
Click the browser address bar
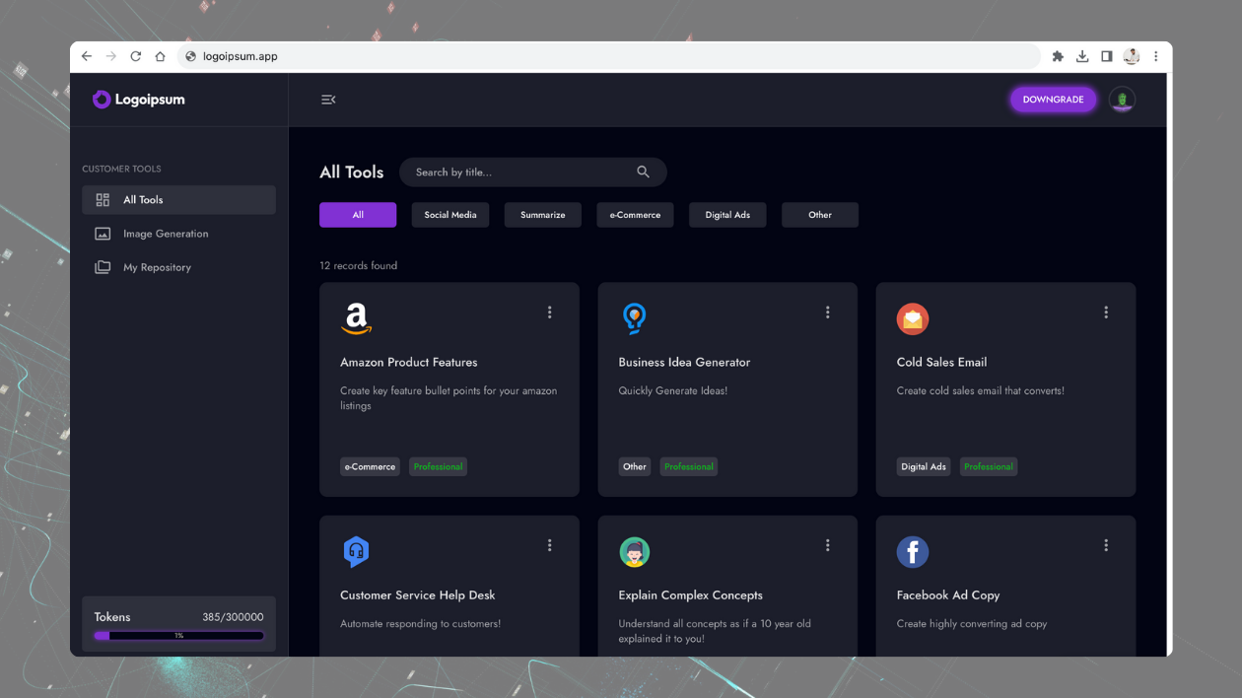[608, 56]
